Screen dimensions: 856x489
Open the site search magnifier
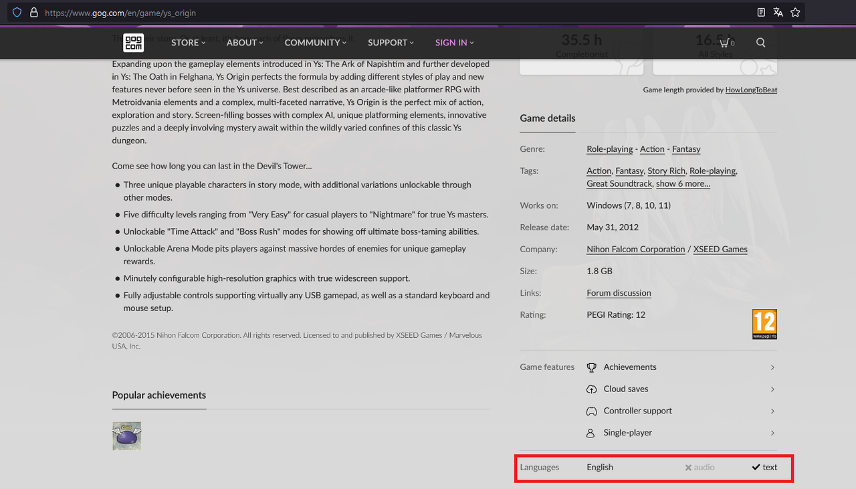[x=761, y=42]
